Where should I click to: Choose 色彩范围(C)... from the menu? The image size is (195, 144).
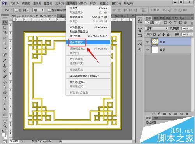point(88,42)
